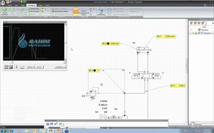Expand Project1 node in Project Explorer
The width and height of the screenshot is (214, 133).
(x=191, y=30)
